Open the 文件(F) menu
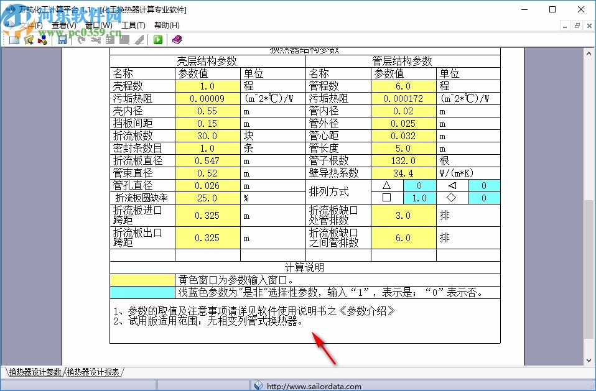Image resolution: width=596 pixels, height=391 pixels. click(x=30, y=25)
